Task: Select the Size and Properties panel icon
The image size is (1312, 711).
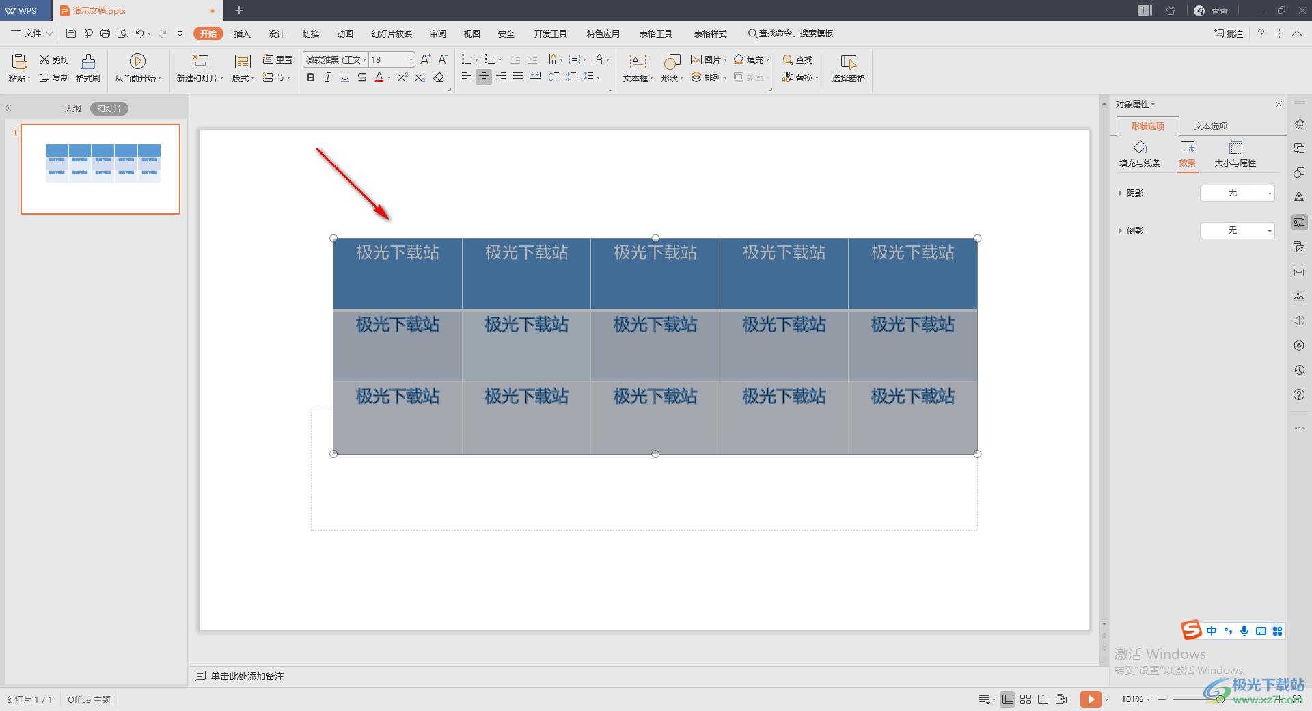Action: tap(1235, 147)
